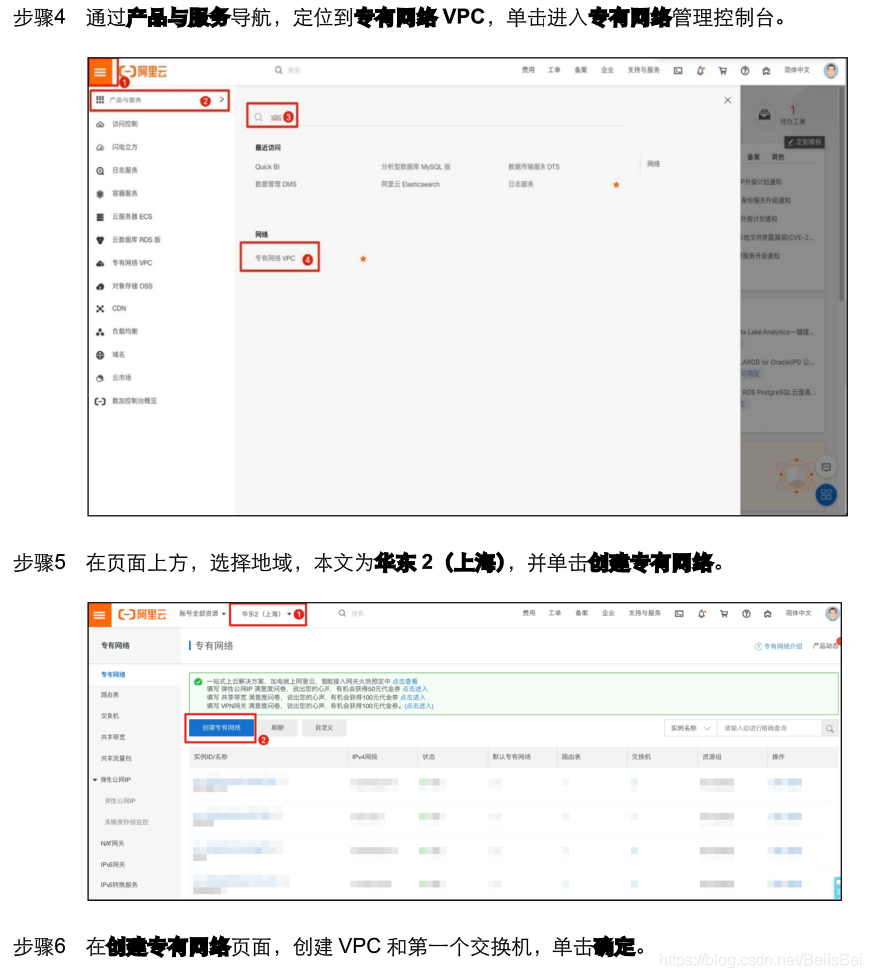This screenshot has width=871, height=978.
Task: Open 支持与服务 menu in the first console header
Action: coord(644,70)
